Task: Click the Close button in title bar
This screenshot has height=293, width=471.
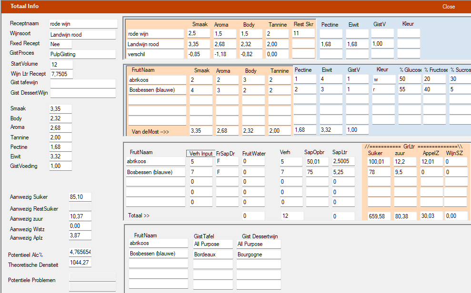Action: (448, 7)
